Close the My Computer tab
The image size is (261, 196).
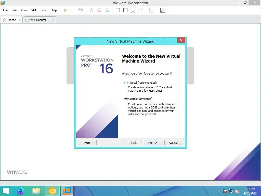[53, 20]
